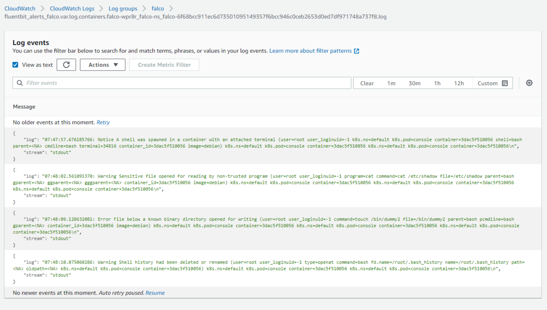Click the fluentbit_alerts_falco log stream name

coord(196,17)
